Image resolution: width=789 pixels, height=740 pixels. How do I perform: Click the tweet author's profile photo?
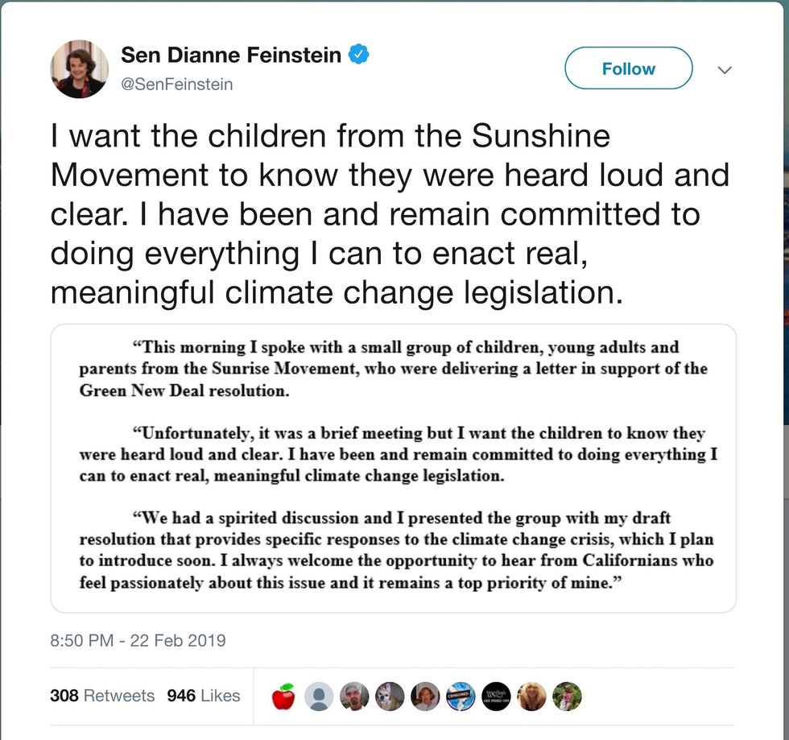tap(80, 68)
